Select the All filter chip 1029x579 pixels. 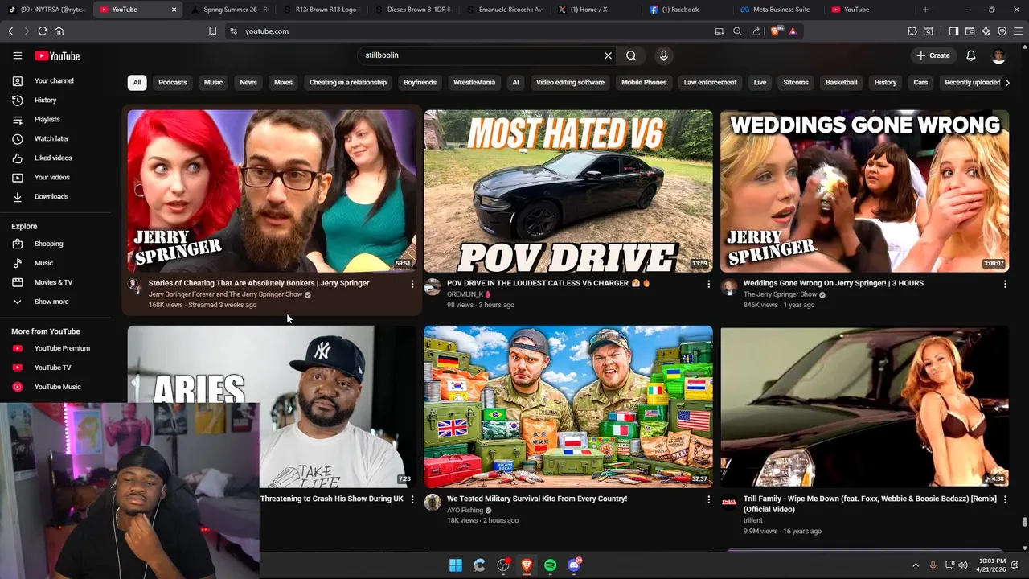[137, 82]
